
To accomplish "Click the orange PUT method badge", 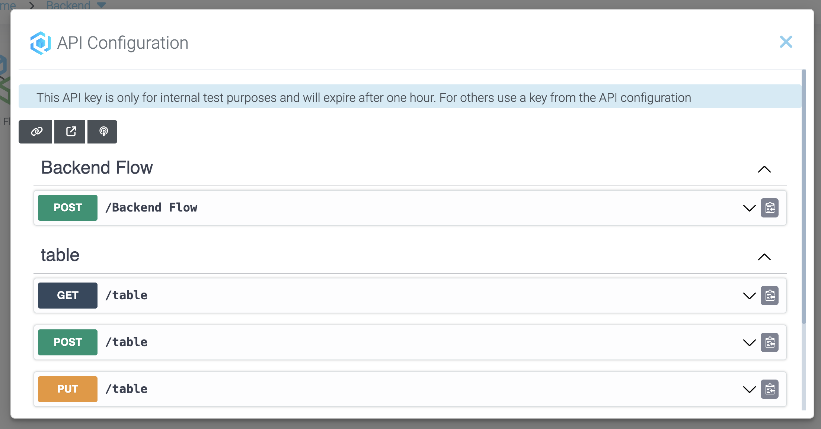I will pyautogui.click(x=68, y=389).
